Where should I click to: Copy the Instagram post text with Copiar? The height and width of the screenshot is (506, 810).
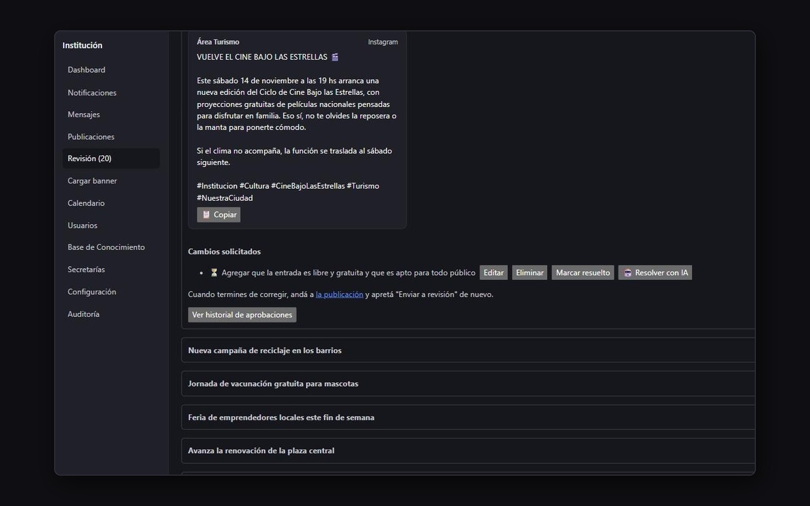(219, 215)
